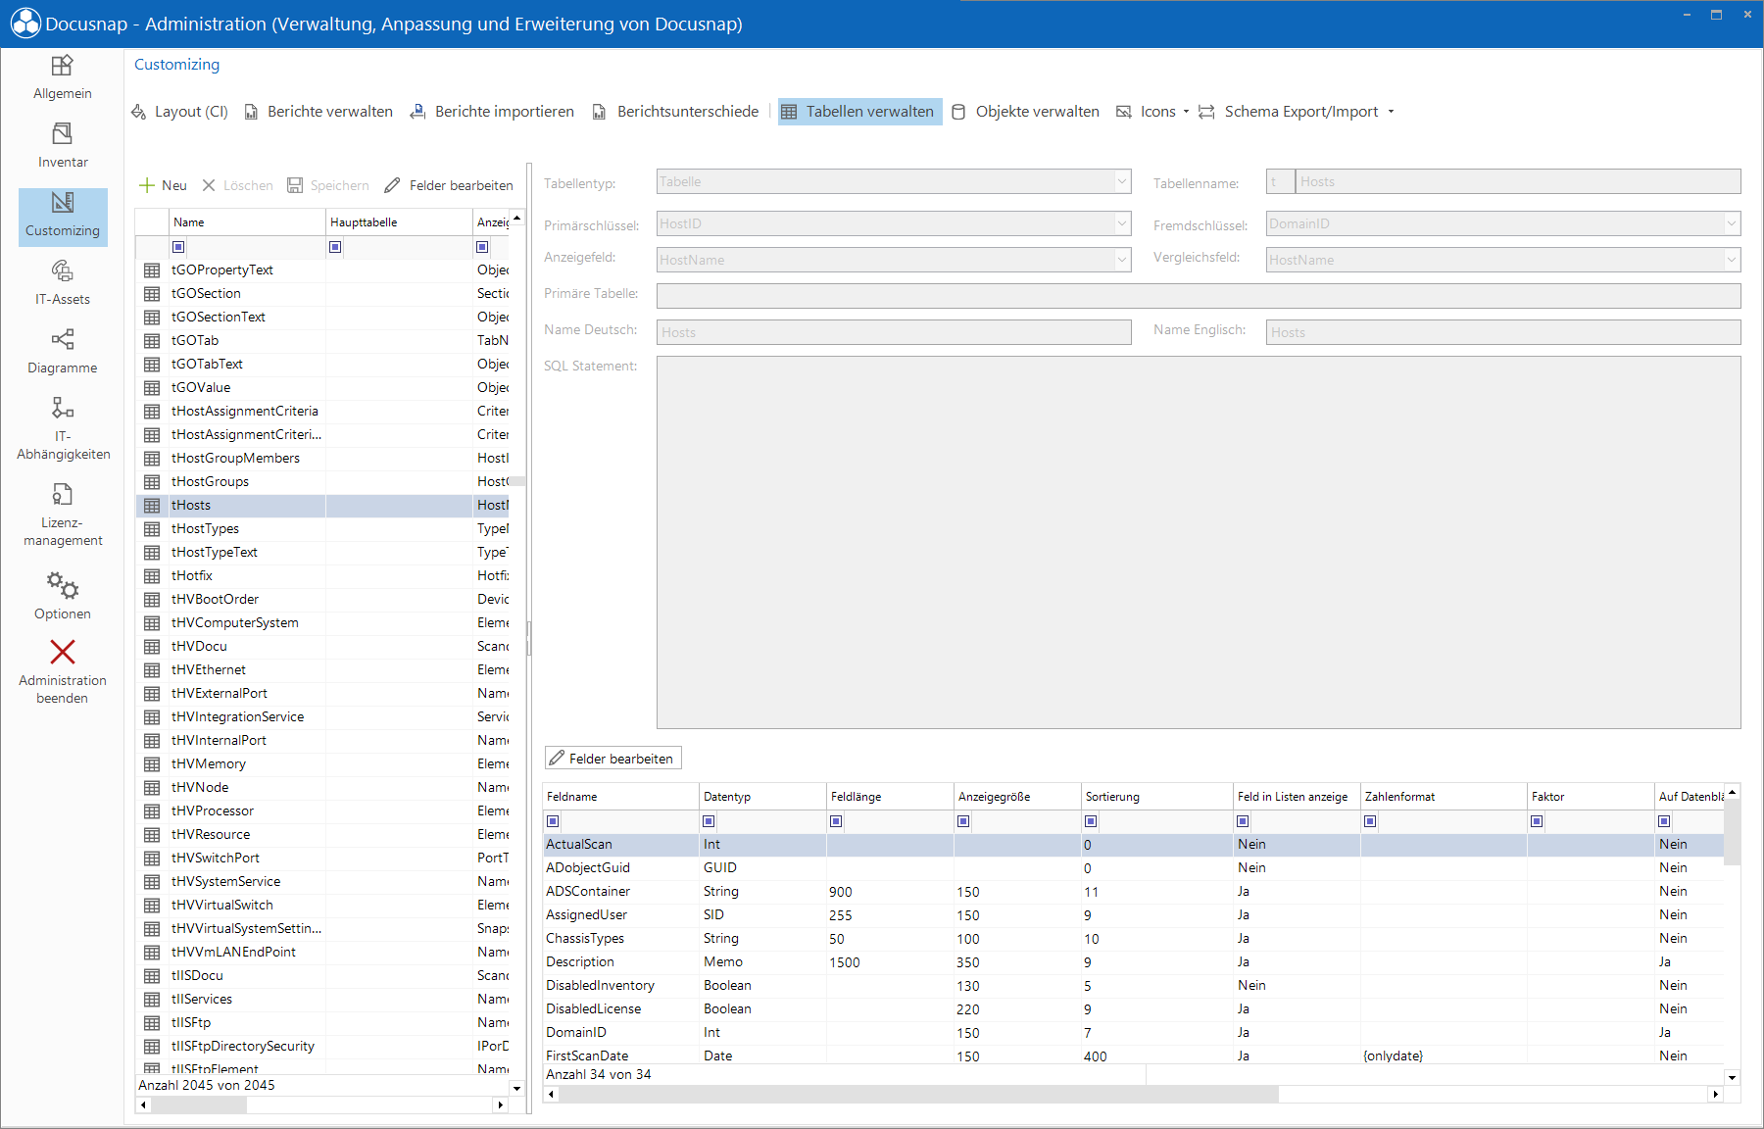Click Felder bearbeiten below SQL Statement
Screen dimensions: 1764x1129
[x=612, y=759]
